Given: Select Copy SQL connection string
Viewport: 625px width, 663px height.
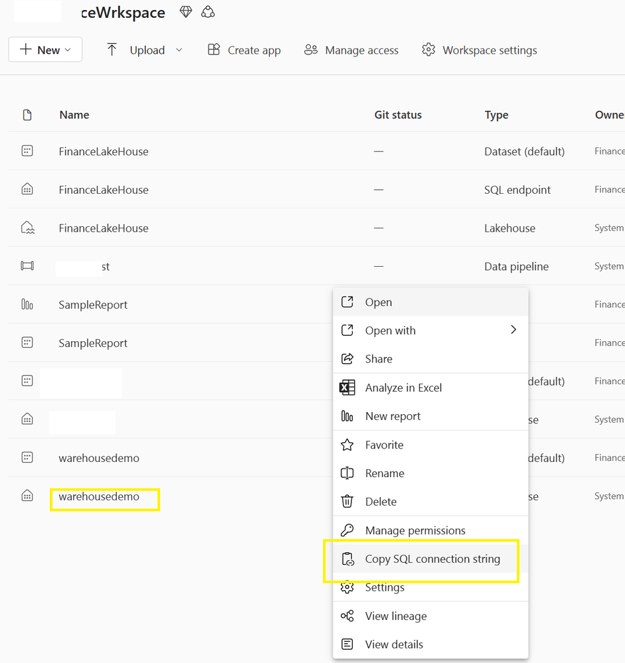Looking at the screenshot, I should [432, 559].
